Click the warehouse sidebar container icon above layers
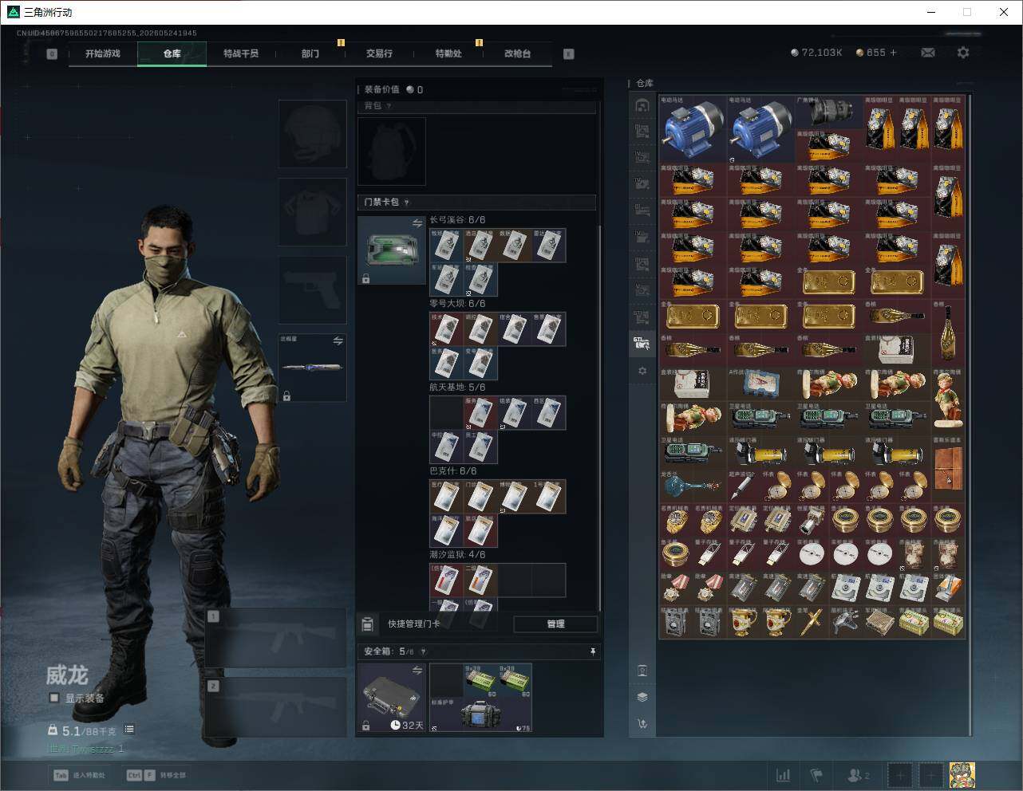 [x=642, y=671]
